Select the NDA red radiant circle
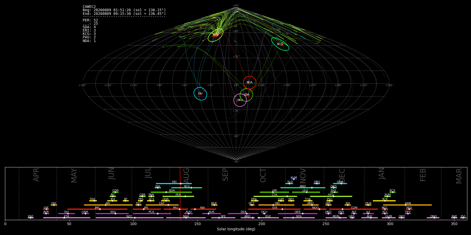 point(250,83)
